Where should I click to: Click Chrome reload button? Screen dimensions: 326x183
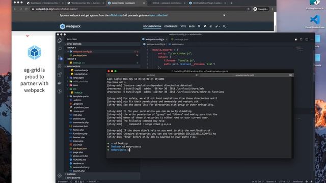[26, 9]
